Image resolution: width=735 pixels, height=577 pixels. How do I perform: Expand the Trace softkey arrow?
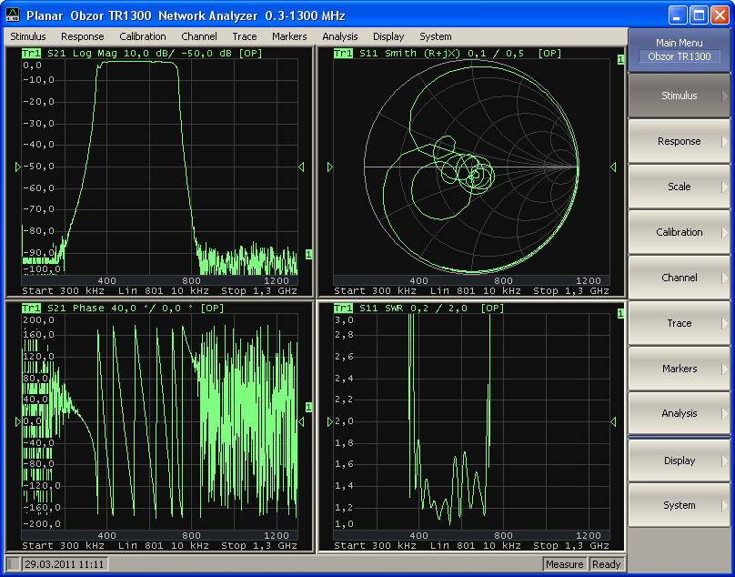tap(725, 323)
